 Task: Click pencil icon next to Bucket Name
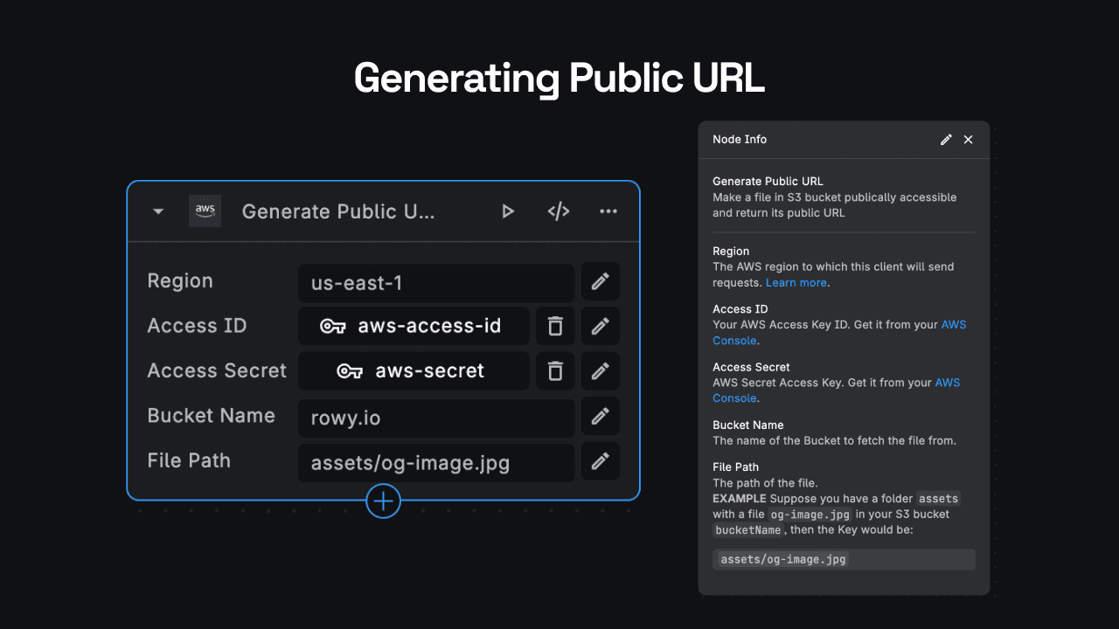coord(600,416)
